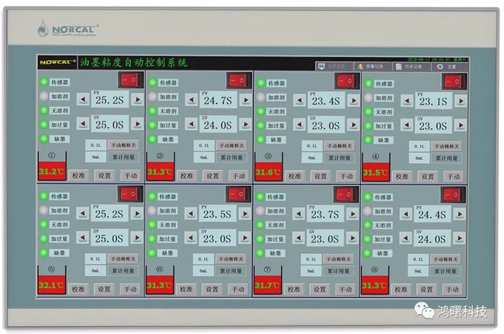Decrease channel ④ SV 23.0S with left arrow
Viewport: 504px width, 334px height.
(407, 125)
